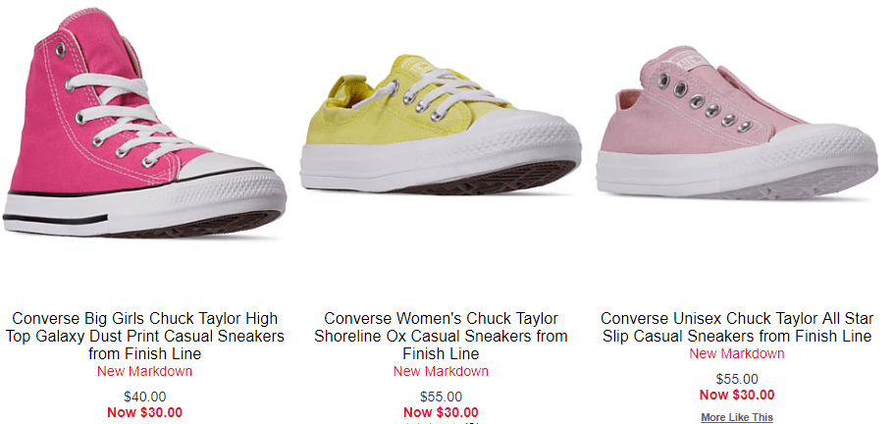Click the star rating below the Shoreline Ox price
The height and width of the screenshot is (424, 893).
[441, 423]
